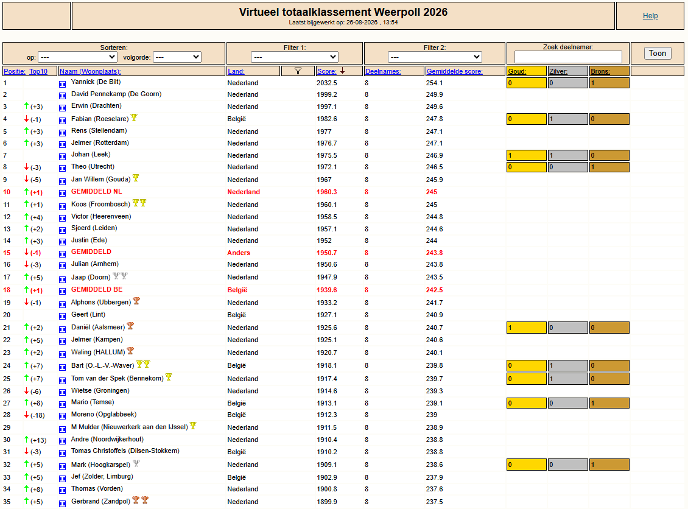Click the 'Zoek deelnemer' search field
The width and height of the screenshot is (688, 509).
coord(568,57)
